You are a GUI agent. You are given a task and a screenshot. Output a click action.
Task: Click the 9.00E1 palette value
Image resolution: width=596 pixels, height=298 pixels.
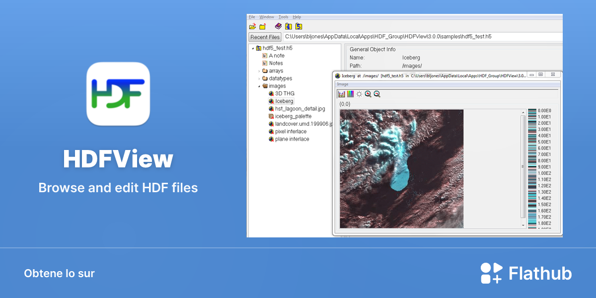[544, 167]
